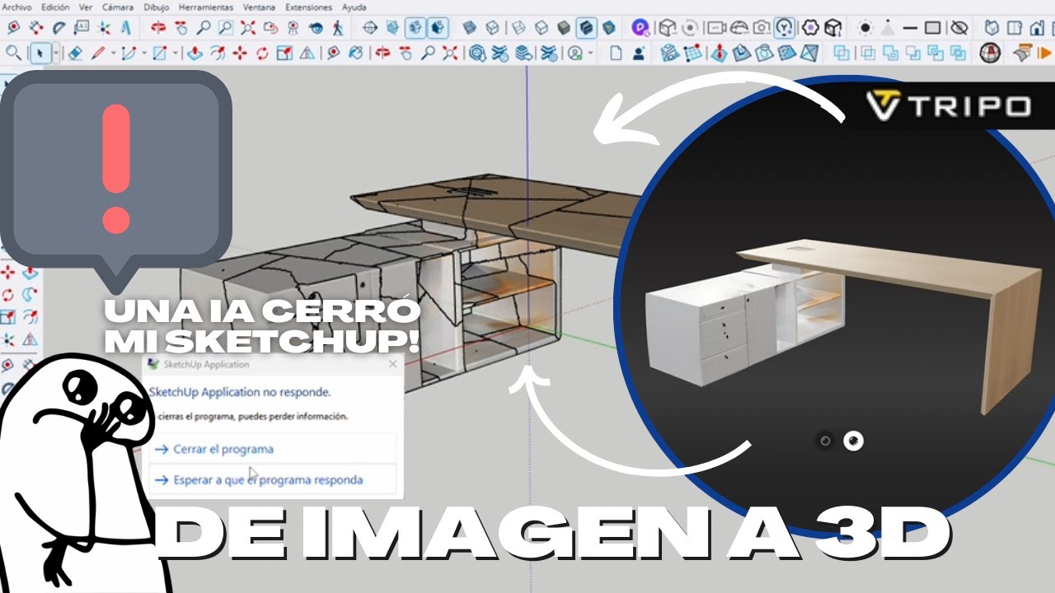Image resolution: width=1055 pixels, height=593 pixels.
Task: Open the Edición menu
Action: pyautogui.click(x=55, y=7)
